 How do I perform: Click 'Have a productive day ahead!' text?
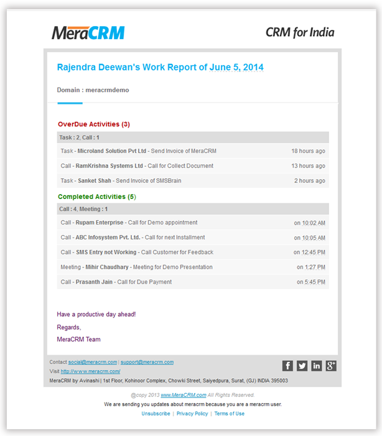(96, 314)
